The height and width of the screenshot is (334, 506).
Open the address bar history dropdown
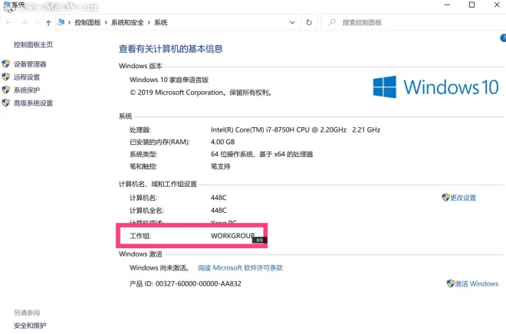click(292, 22)
